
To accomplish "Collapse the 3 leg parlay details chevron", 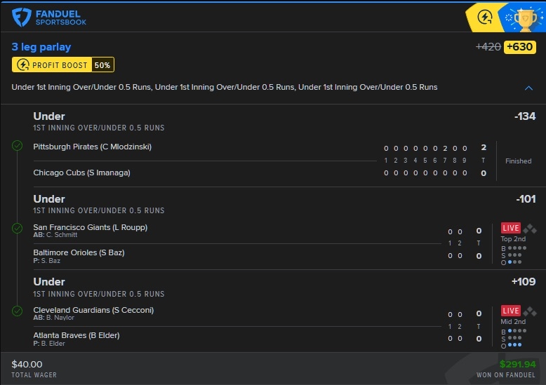I will [x=528, y=88].
